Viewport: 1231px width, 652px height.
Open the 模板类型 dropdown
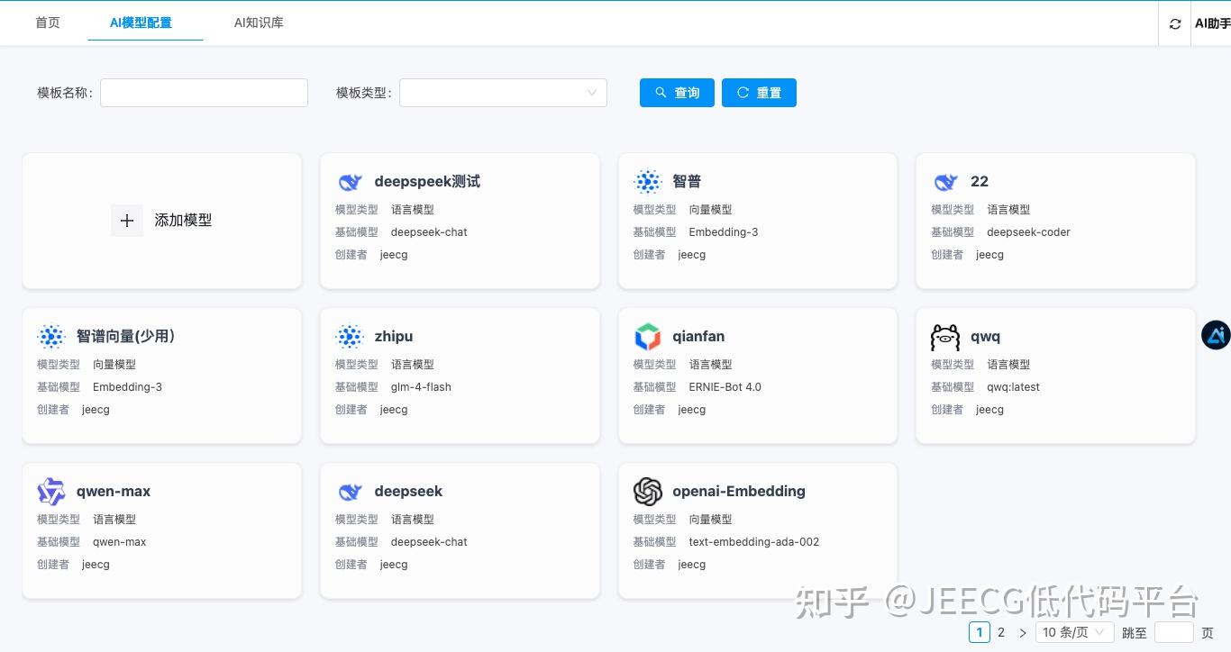click(x=503, y=93)
